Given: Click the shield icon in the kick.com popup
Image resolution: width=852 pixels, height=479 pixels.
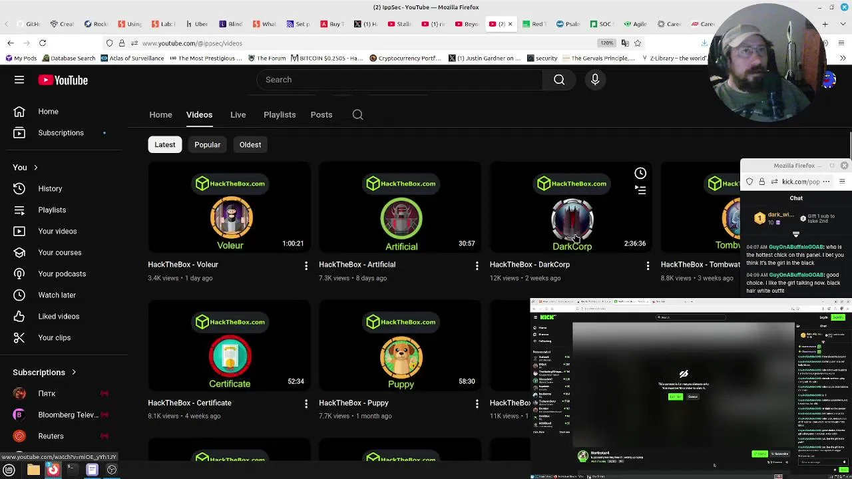Looking at the screenshot, I should click(x=749, y=182).
